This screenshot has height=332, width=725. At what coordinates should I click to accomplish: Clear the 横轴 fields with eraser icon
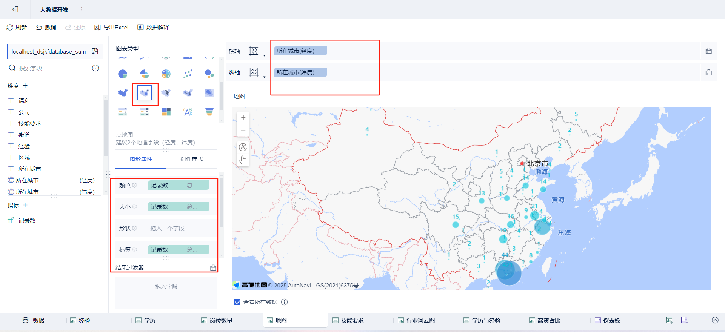(709, 51)
